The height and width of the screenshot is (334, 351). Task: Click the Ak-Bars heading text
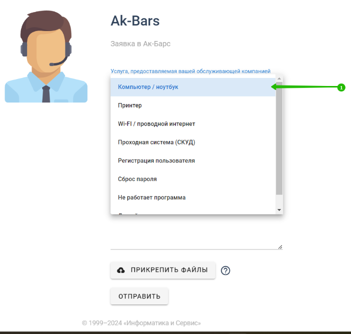pos(135,21)
